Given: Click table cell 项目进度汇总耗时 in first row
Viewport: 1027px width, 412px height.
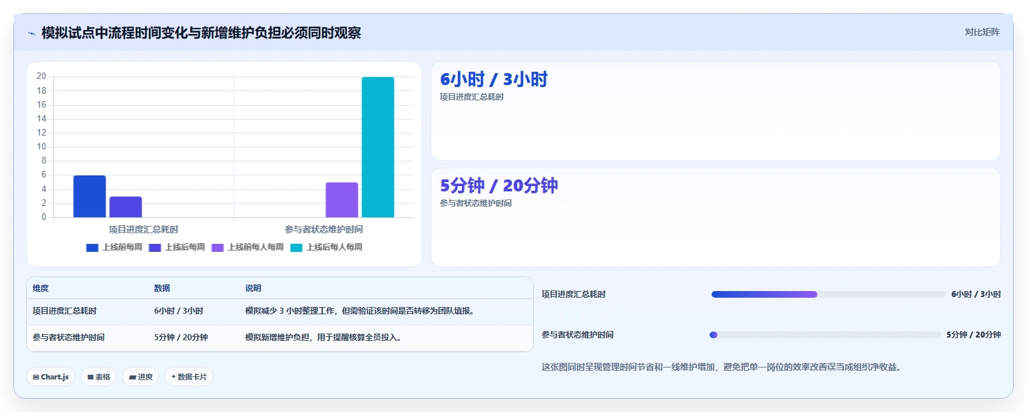Looking at the screenshot, I should coord(65,311).
